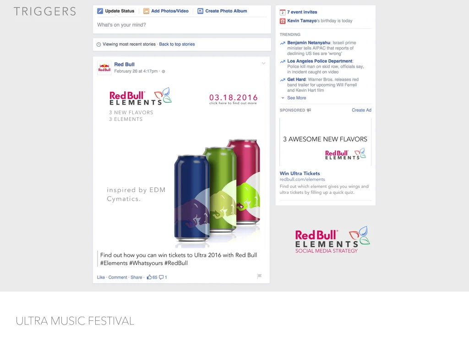This screenshot has width=469, height=352.
Task: Open the Benjamin Netanyahu trending topic
Action: pos(309,43)
